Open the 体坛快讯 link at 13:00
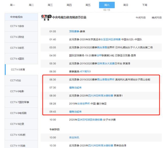Viewport: 163px width, 148px height. click(x=74, y=138)
